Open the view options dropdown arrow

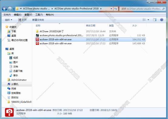[x=148, y=20]
